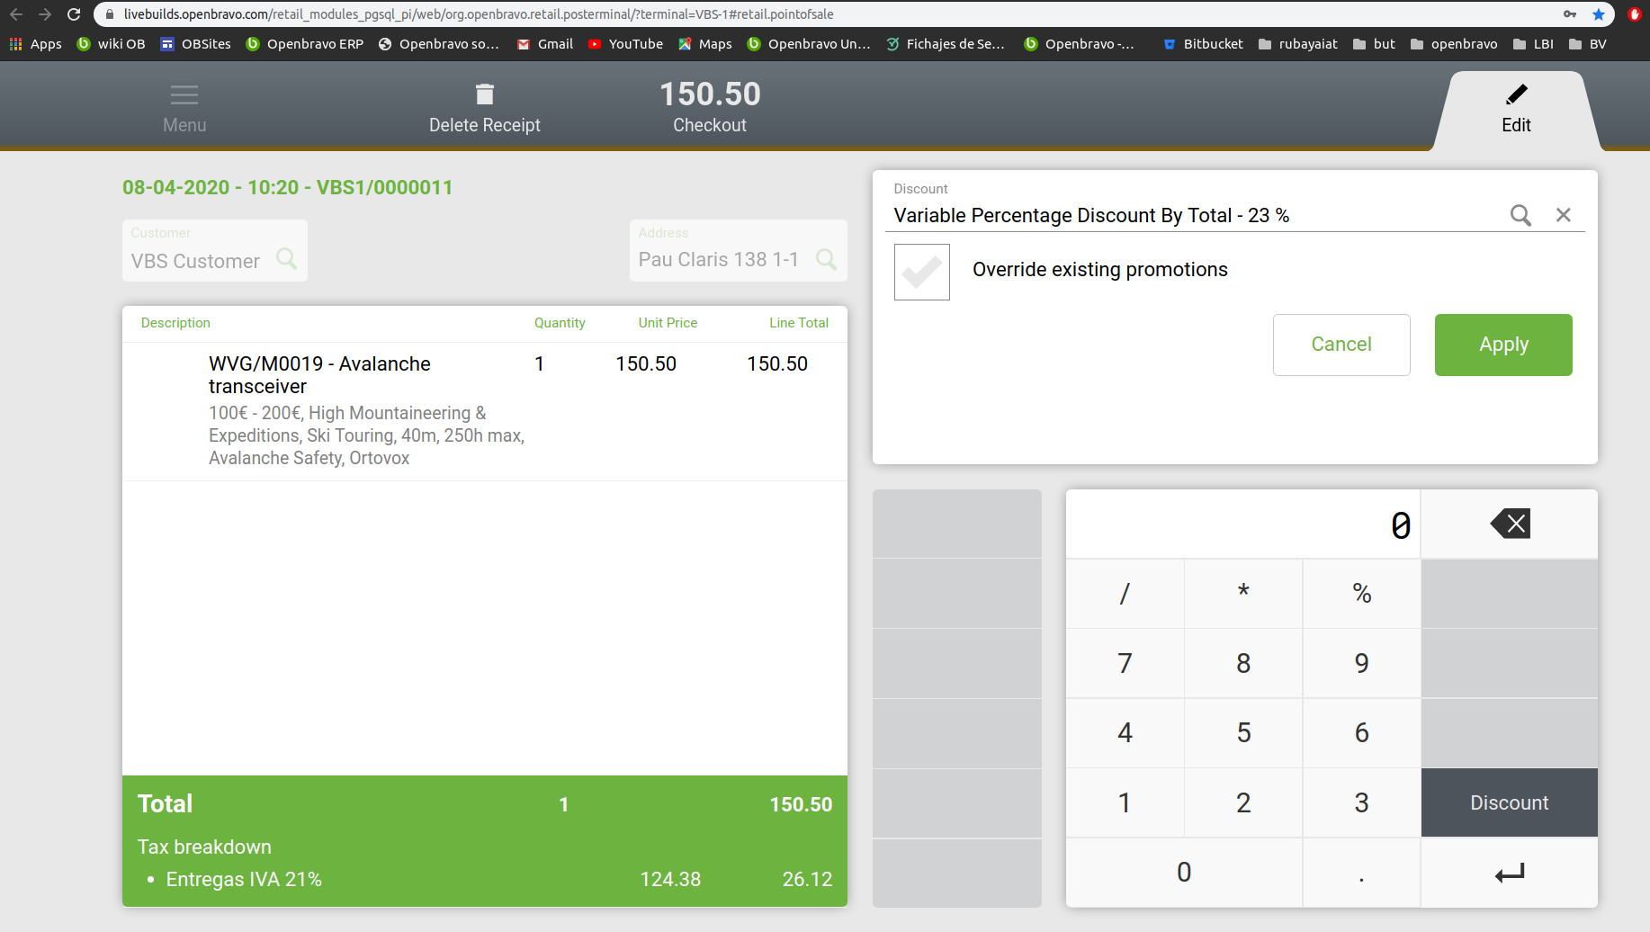
Task: Click the Entregas IVA 21% tax line
Action: (x=485, y=879)
